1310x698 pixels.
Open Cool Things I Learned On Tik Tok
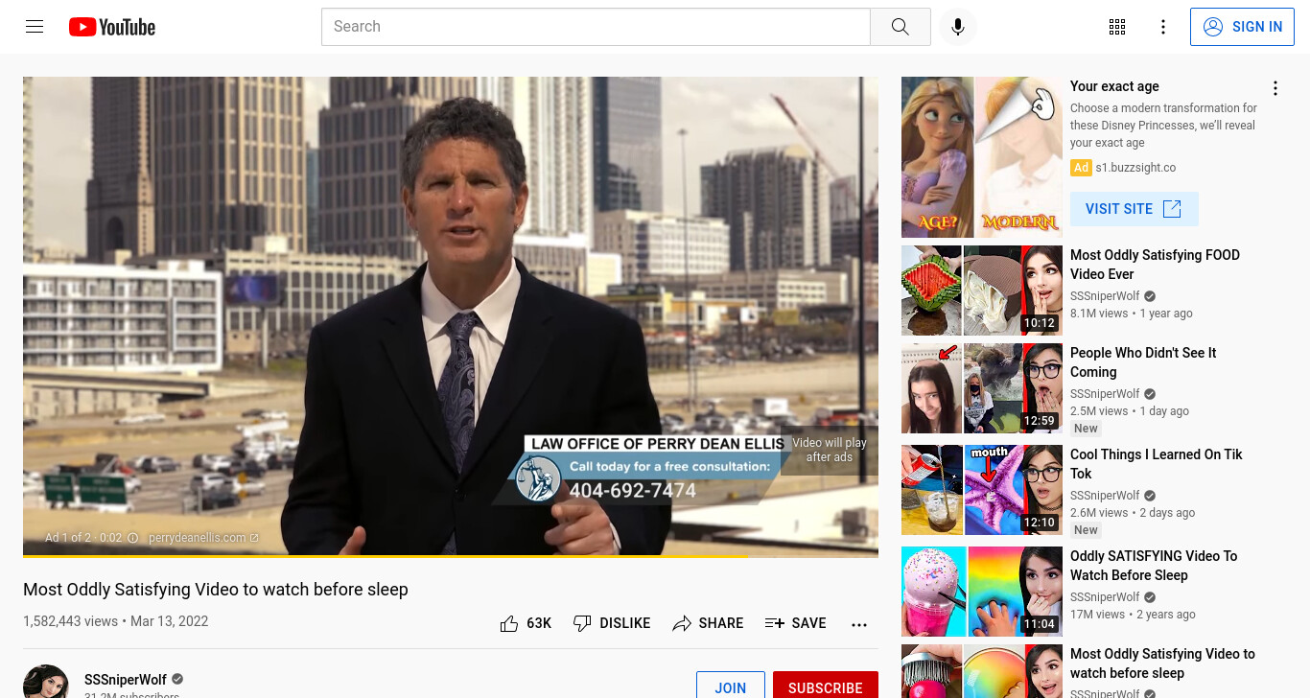click(1156, 464)
